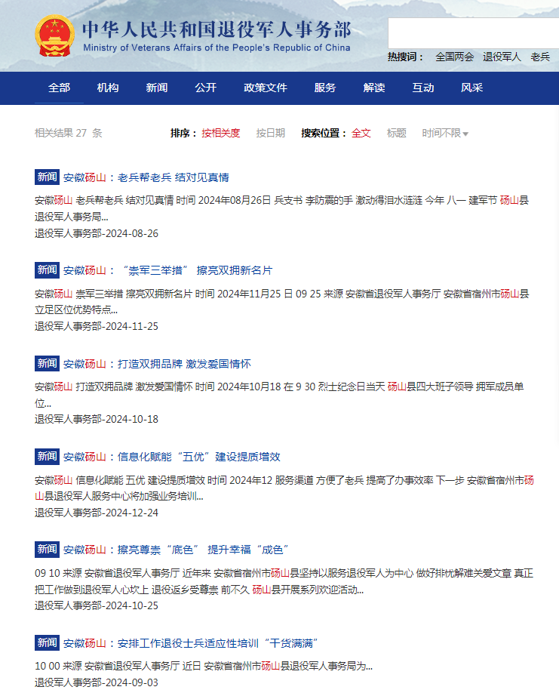
Task: Select hot search term 老兵
Action: point(540,57)
